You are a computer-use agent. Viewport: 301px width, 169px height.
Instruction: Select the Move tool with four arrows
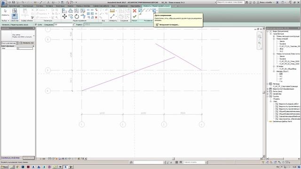[64, 16]
